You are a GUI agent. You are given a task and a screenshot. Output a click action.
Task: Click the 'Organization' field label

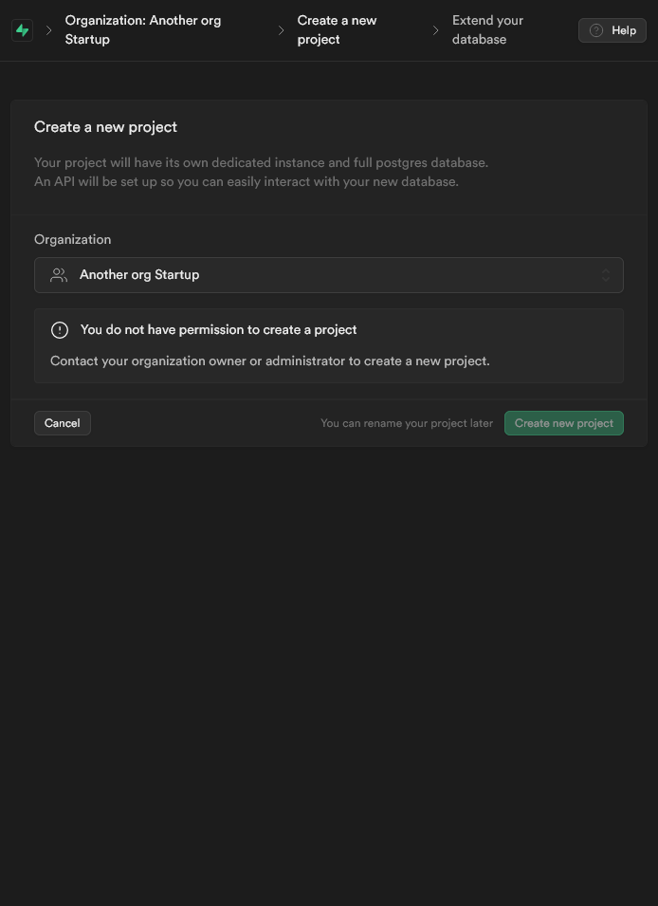click(72, 240)
